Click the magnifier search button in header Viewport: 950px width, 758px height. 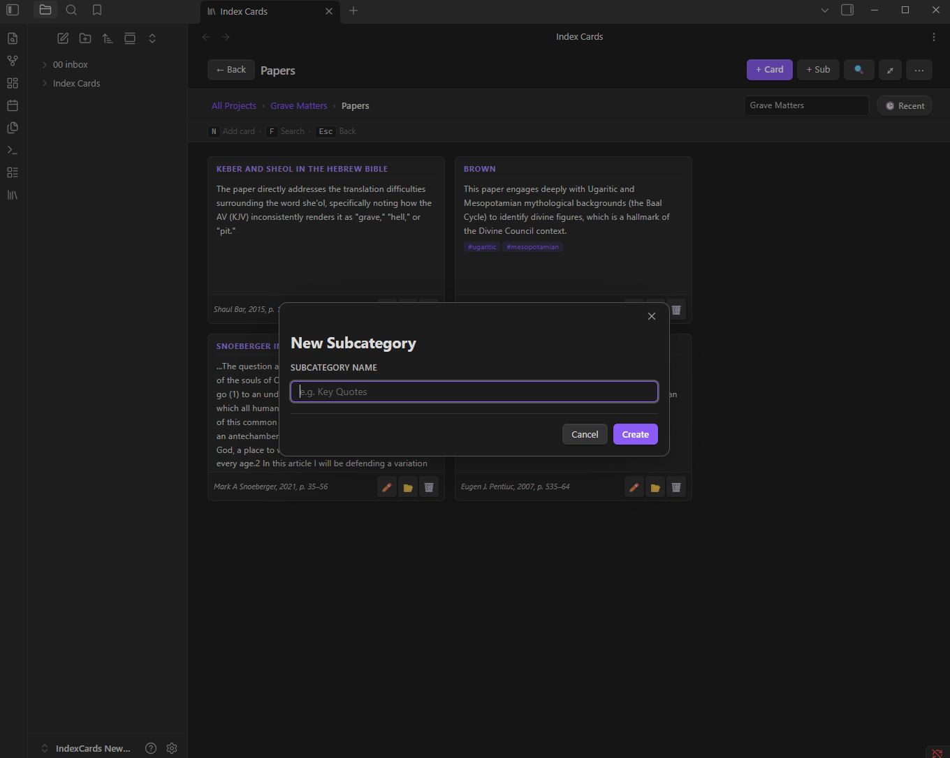pos(858,70)
